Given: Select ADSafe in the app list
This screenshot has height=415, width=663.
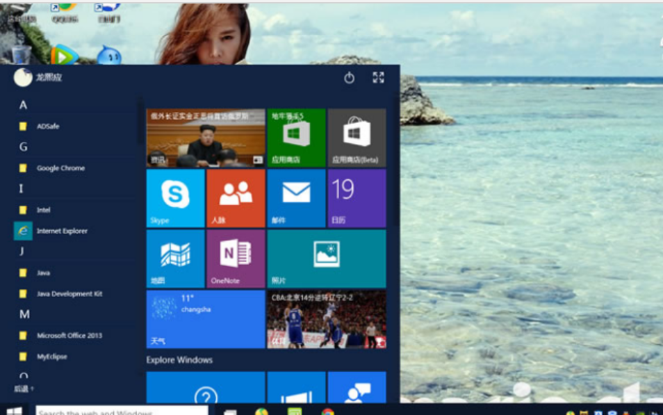Looking at the screenshot, I should click(x=48, y=126).
